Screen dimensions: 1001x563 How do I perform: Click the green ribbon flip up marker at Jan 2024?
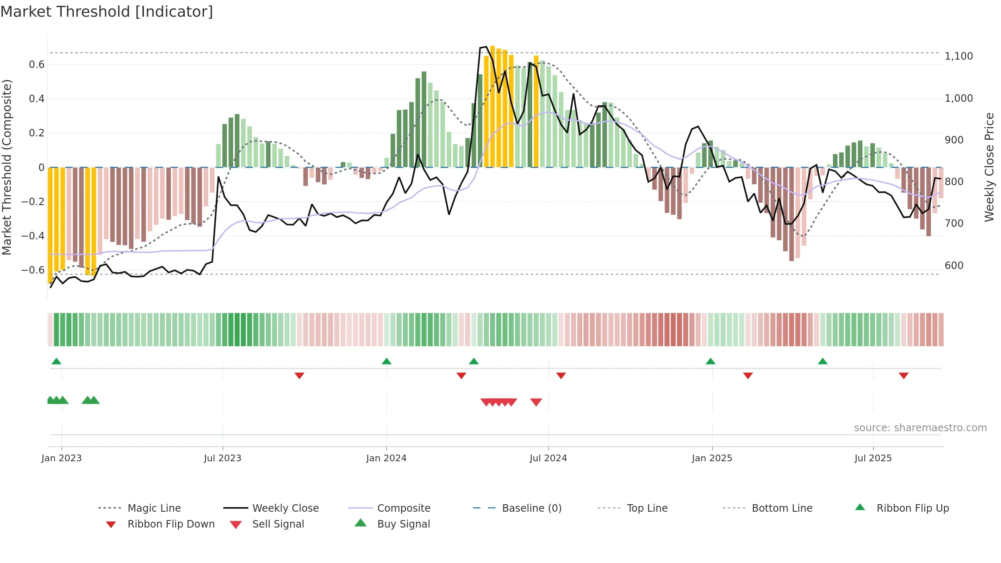click(387, 361)
